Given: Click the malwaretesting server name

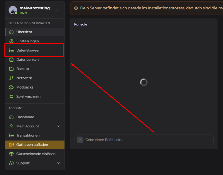Looking at the screenshot, I should coord(35,8).
